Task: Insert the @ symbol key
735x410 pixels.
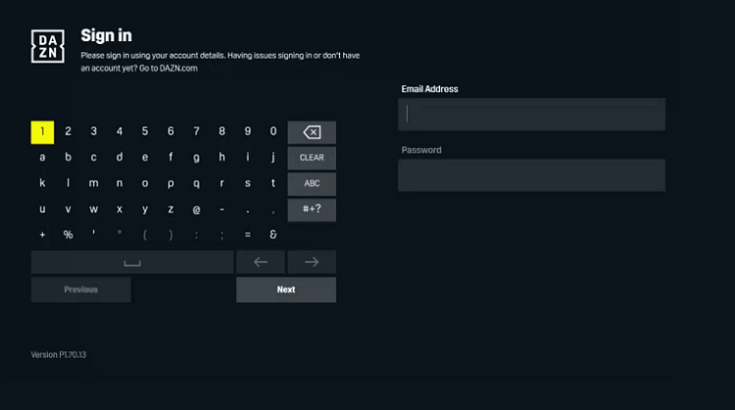Action: [196, 209]
